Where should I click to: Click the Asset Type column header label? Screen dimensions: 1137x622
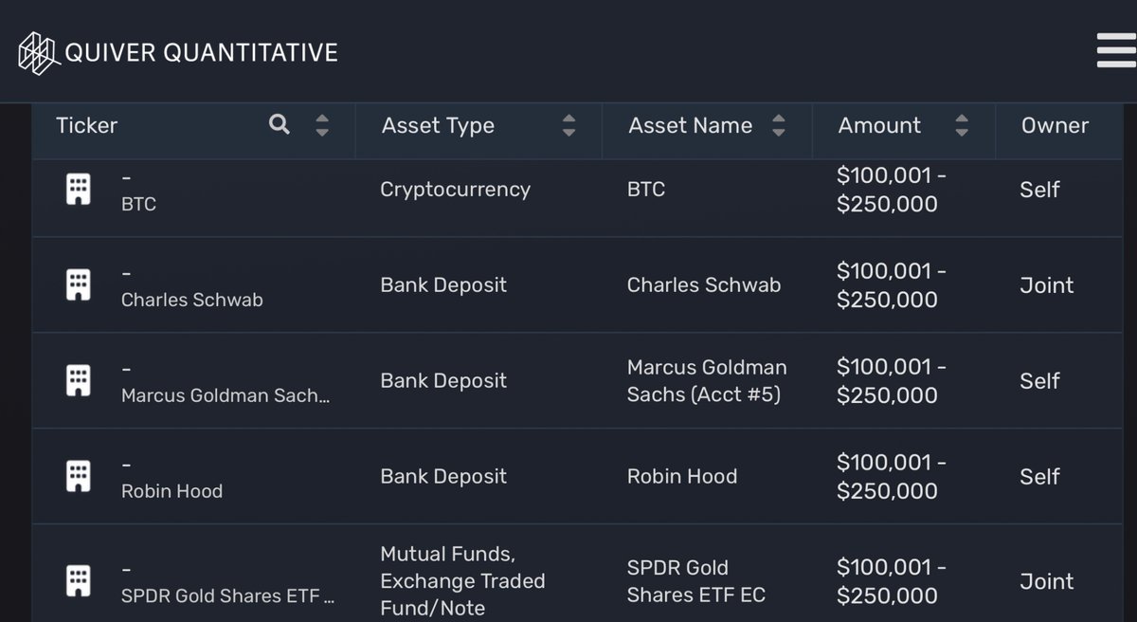tap(438, 126)
